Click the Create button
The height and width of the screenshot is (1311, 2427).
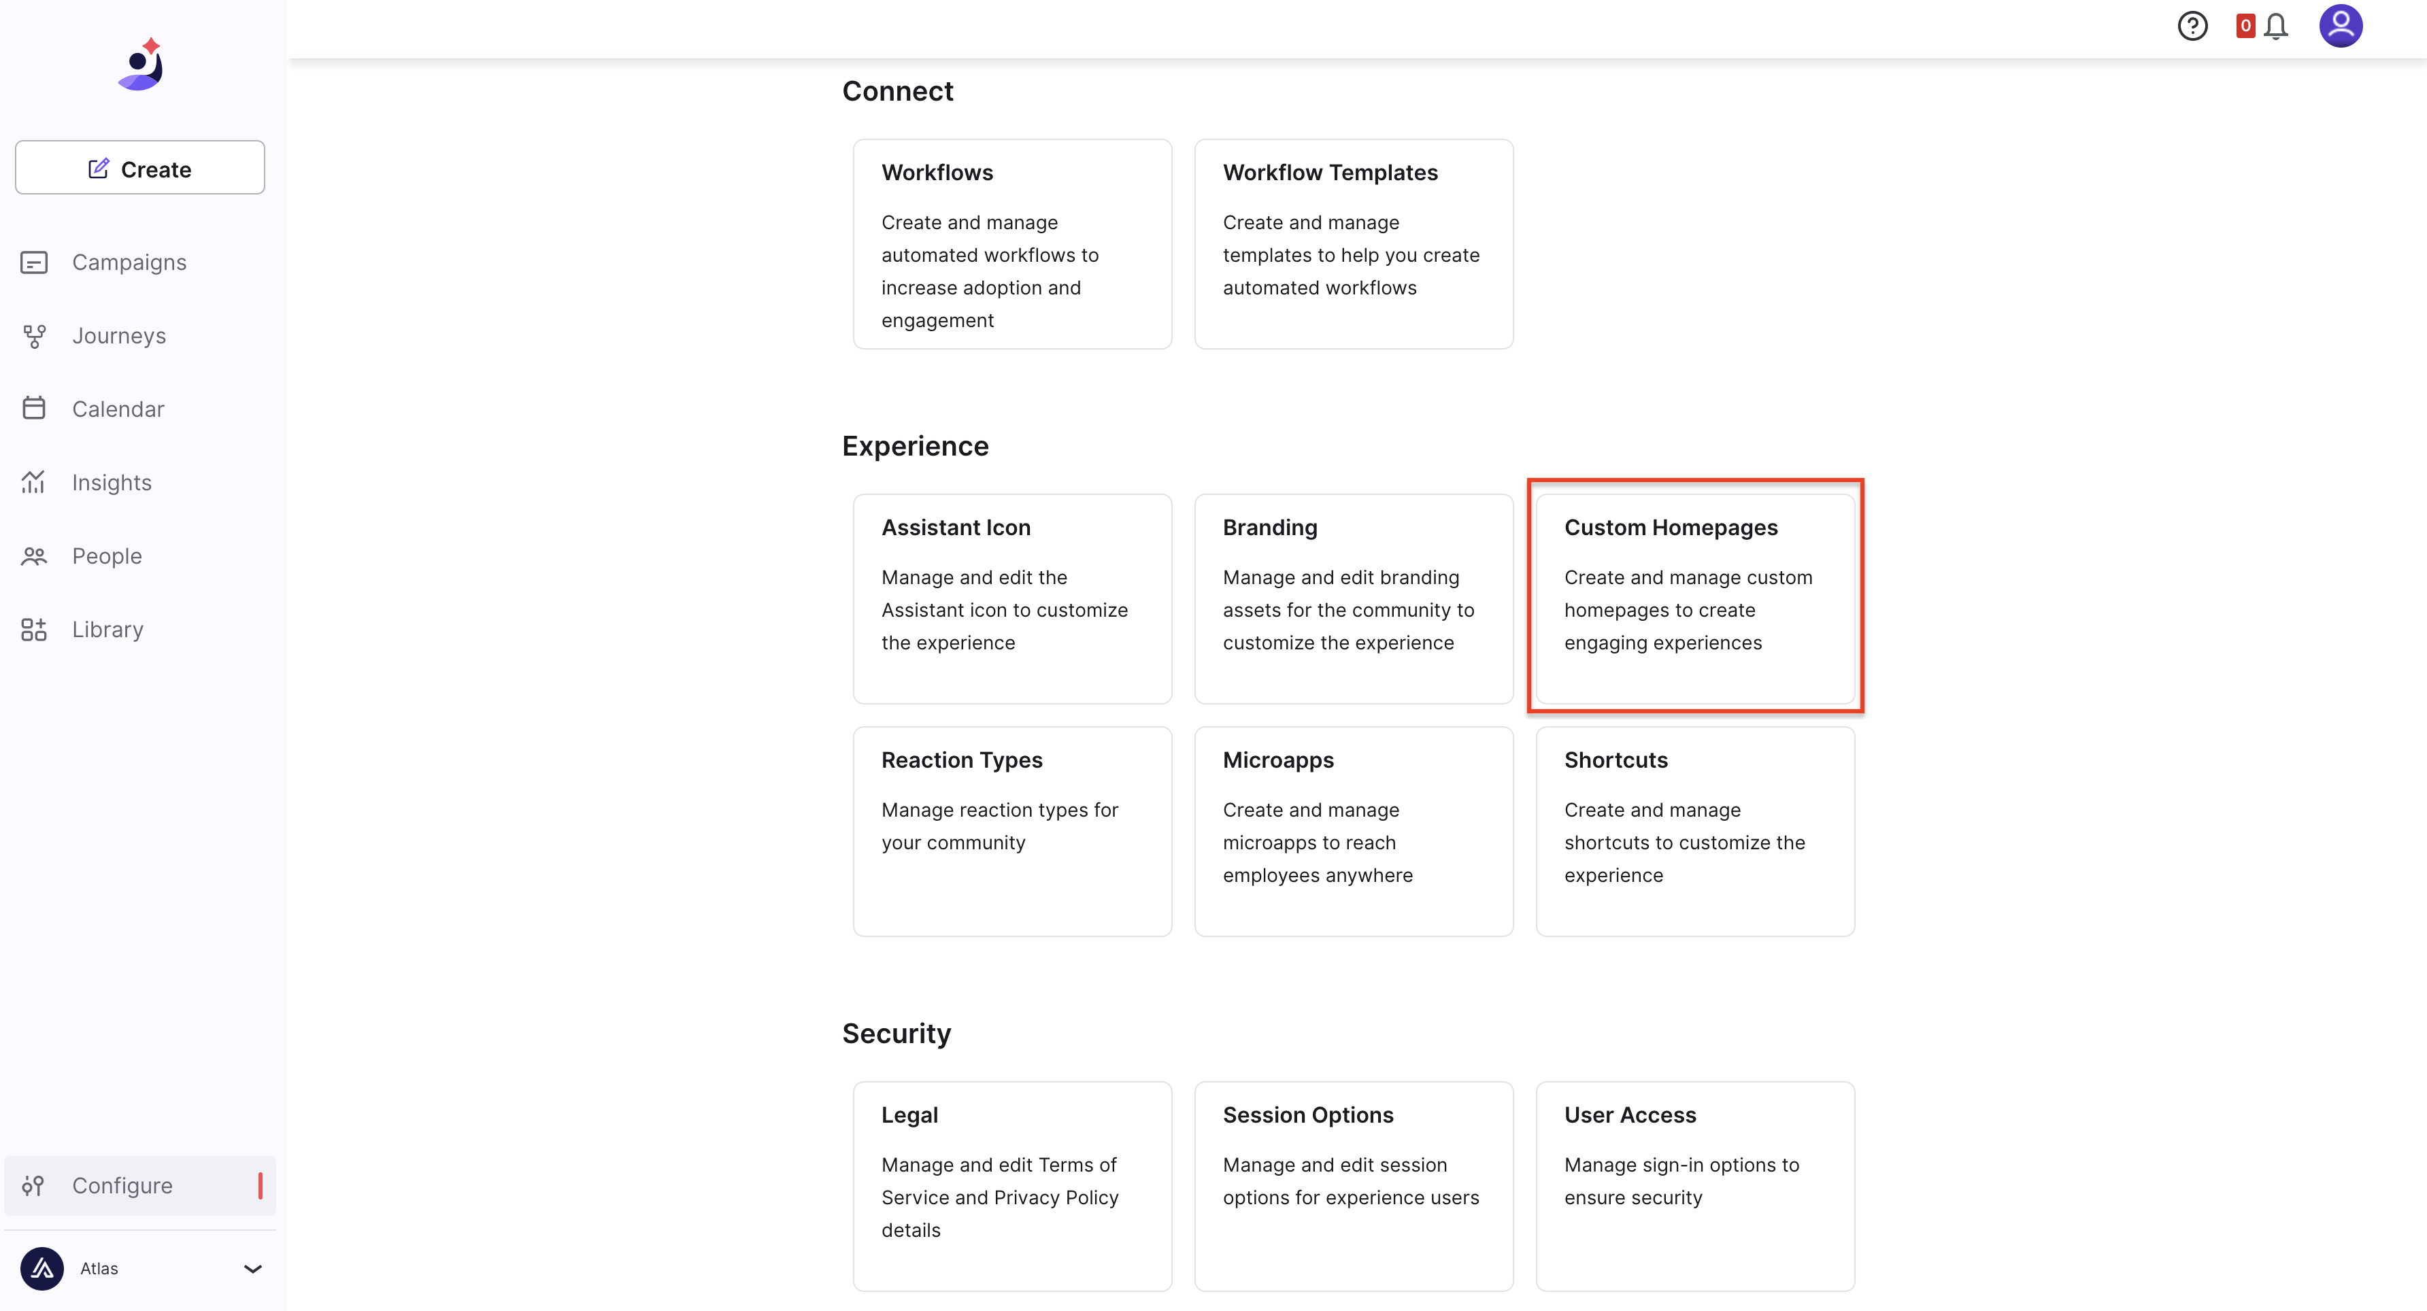click(x=139, y=168)
